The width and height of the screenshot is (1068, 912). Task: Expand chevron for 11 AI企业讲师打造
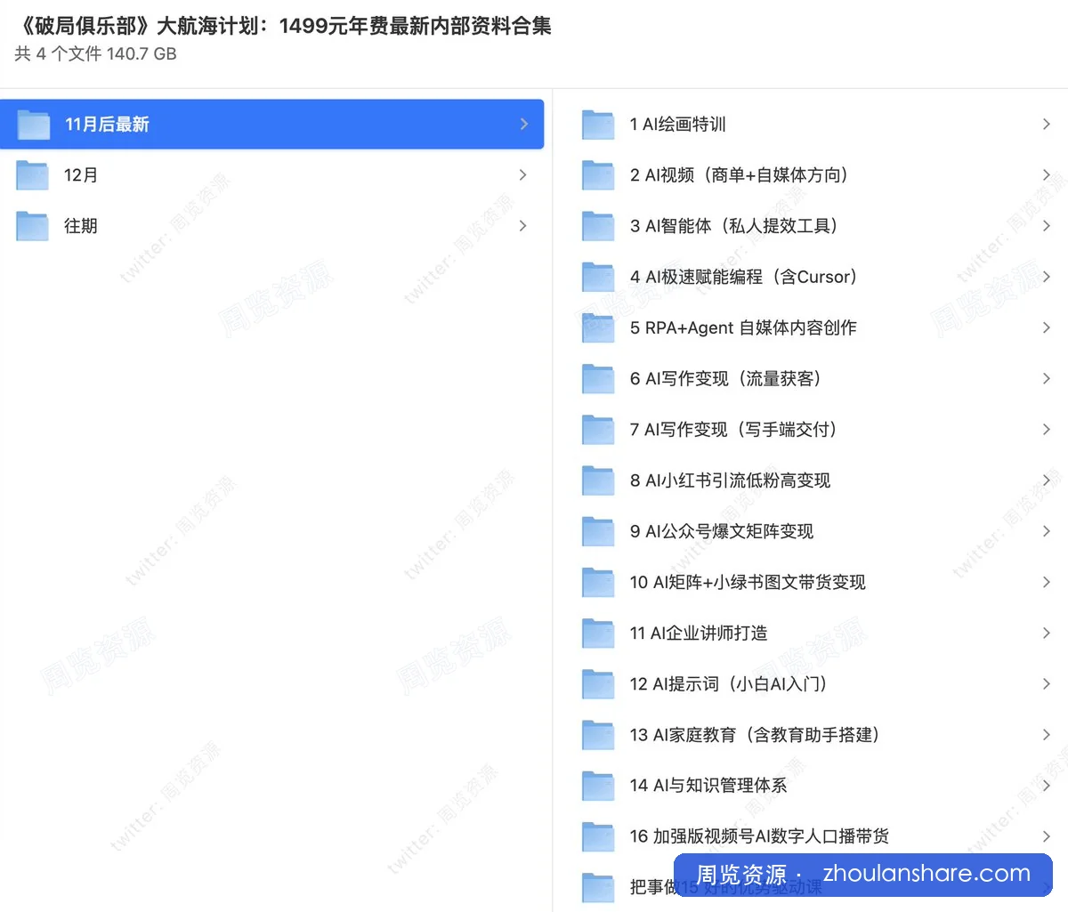[x=1047, y=633]
